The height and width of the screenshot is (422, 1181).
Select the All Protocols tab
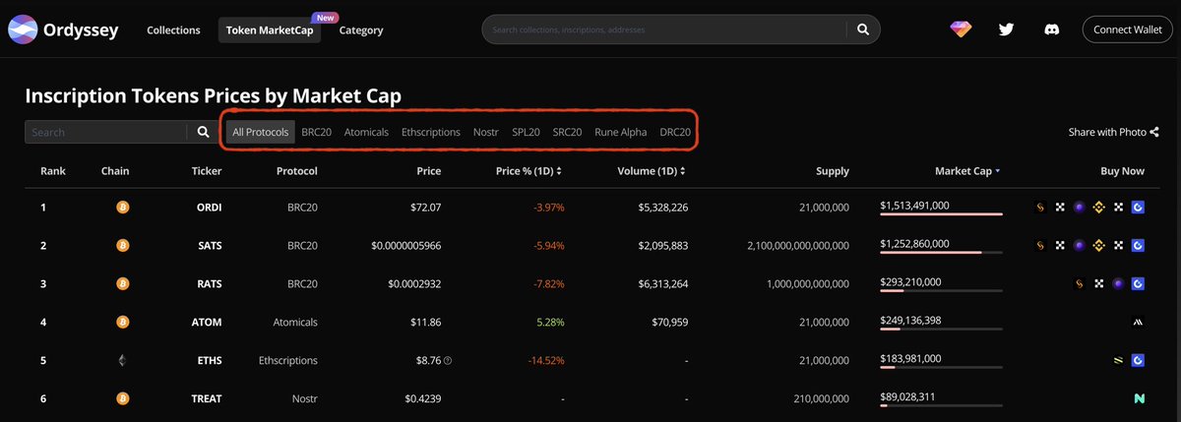click(261, 132)
